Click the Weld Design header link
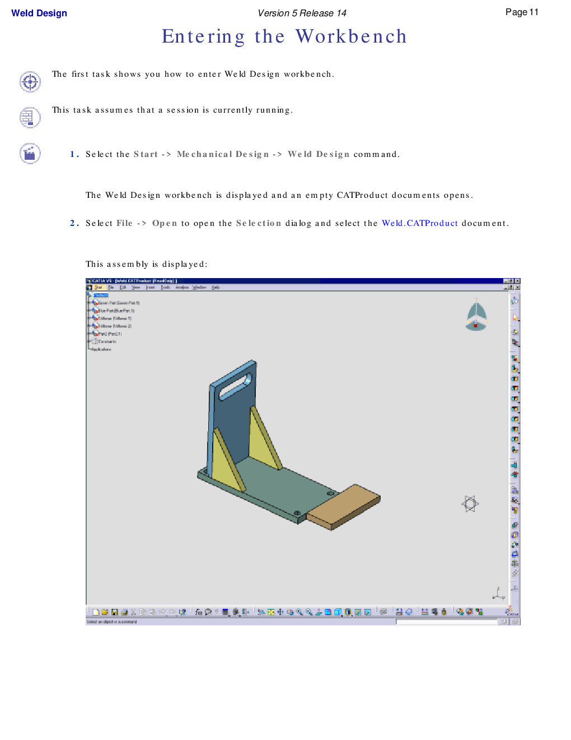The width and height of the screenshot is (571, 740). 39,13
